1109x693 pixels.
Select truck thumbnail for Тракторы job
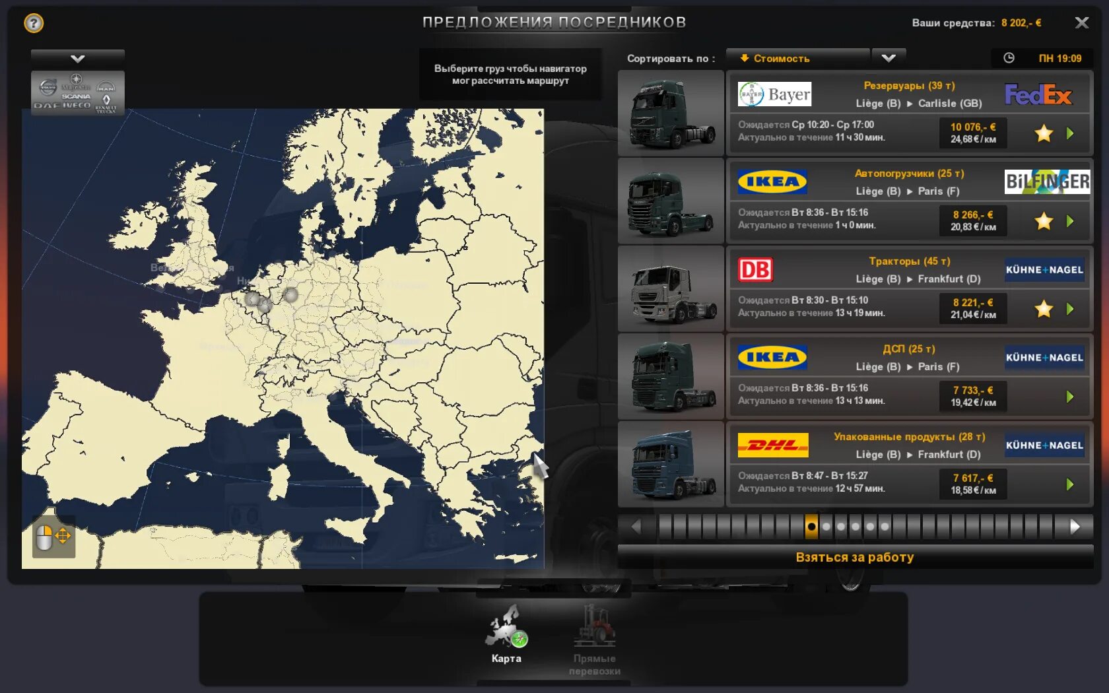pos(671,289)
